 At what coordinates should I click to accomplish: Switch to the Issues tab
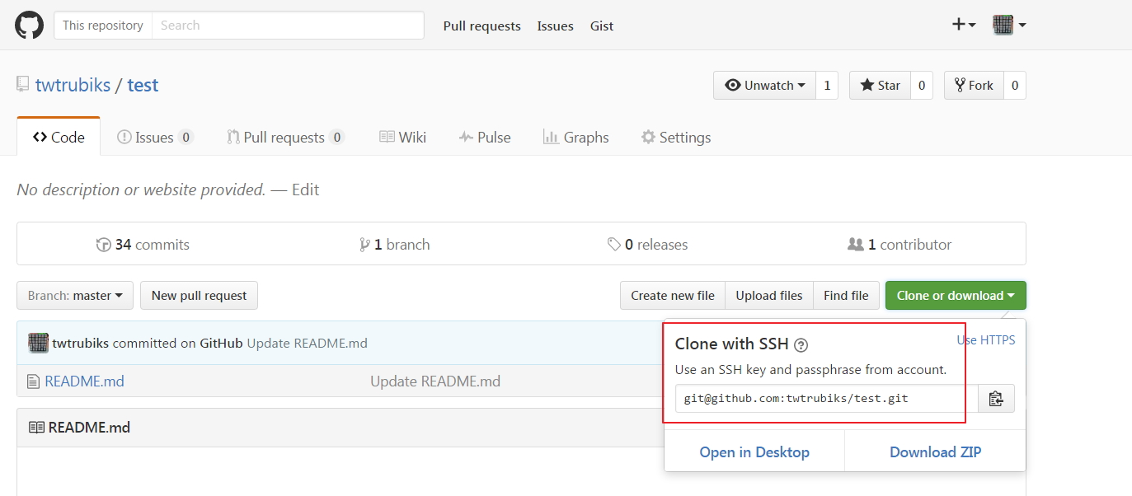(x=155, y=137)
